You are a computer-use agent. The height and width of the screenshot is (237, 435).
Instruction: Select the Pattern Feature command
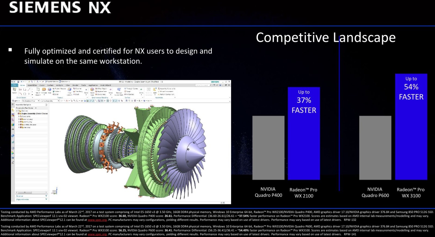point(59,89)
